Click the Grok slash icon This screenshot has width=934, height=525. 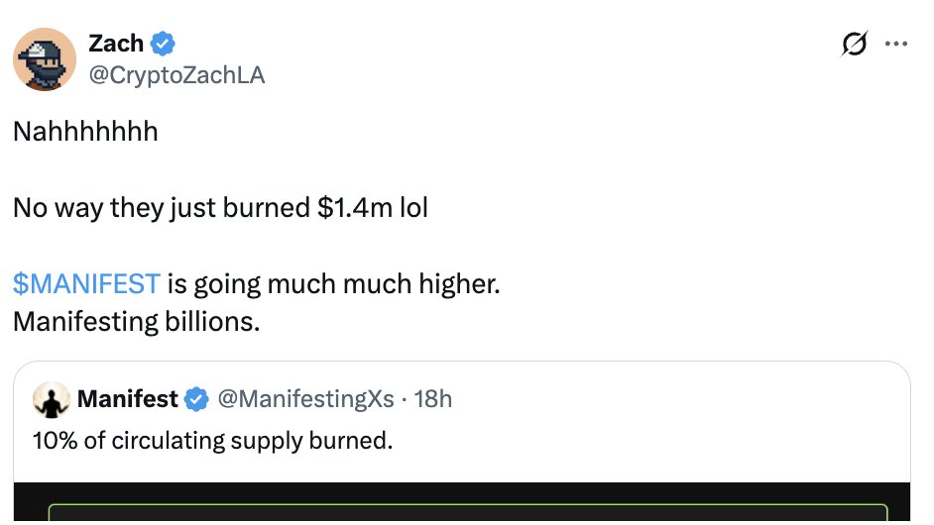tap(854, 44)
